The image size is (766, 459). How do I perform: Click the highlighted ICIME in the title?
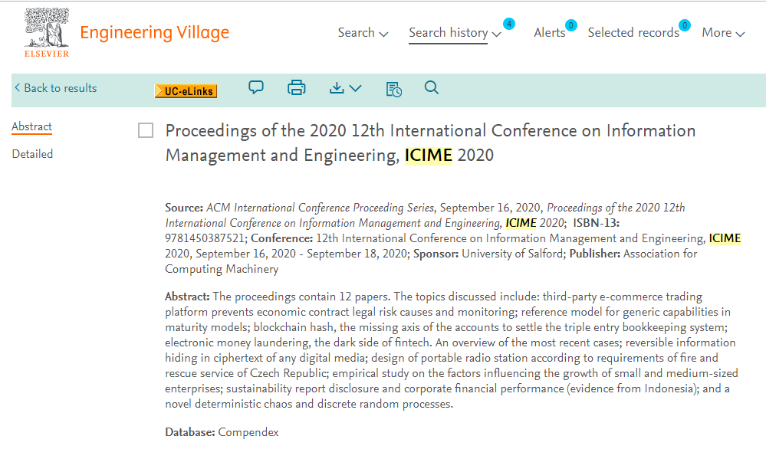tap(429, 155)
